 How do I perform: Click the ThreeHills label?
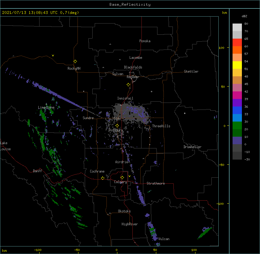161,126
